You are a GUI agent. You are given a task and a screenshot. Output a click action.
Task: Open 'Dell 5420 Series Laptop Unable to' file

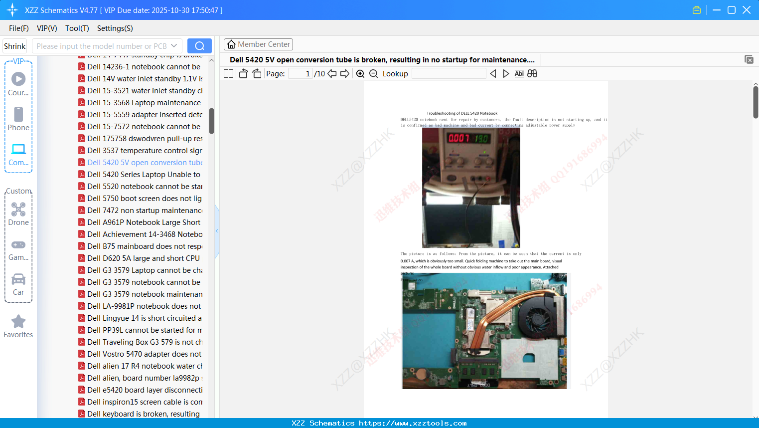pos(140,175)
